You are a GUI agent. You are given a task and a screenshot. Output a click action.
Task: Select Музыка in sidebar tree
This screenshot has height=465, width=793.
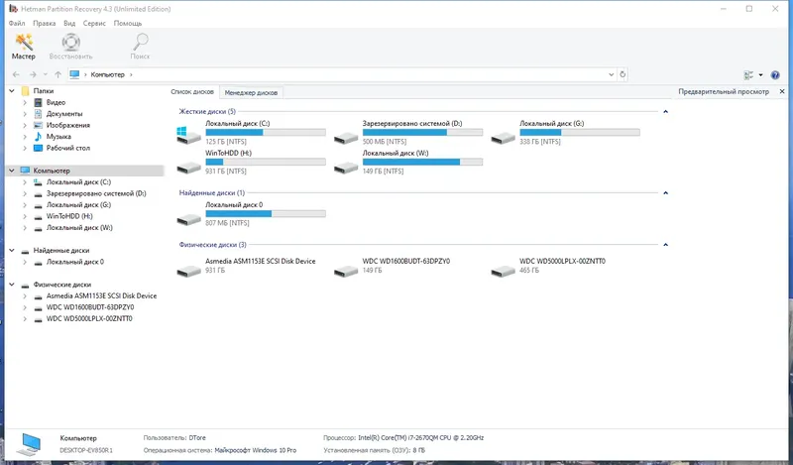58,137
